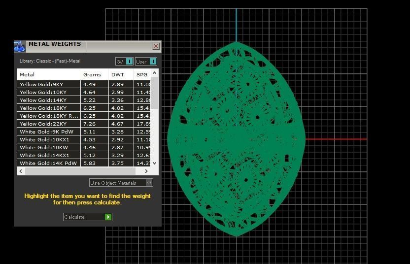The width and height of the screenshot is (410, 264).
Task: Select the Yellow Gold:22KY row
Action: tap(84, 124)
